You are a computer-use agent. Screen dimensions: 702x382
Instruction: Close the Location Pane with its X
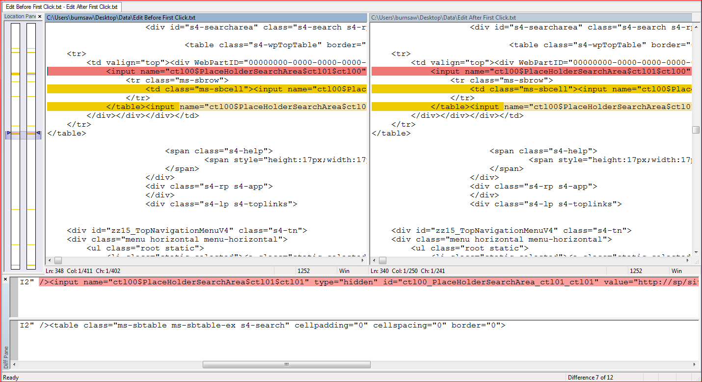click(x=40, y=16)
